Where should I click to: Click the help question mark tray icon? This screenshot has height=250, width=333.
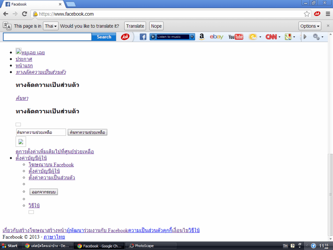[292, 246]
